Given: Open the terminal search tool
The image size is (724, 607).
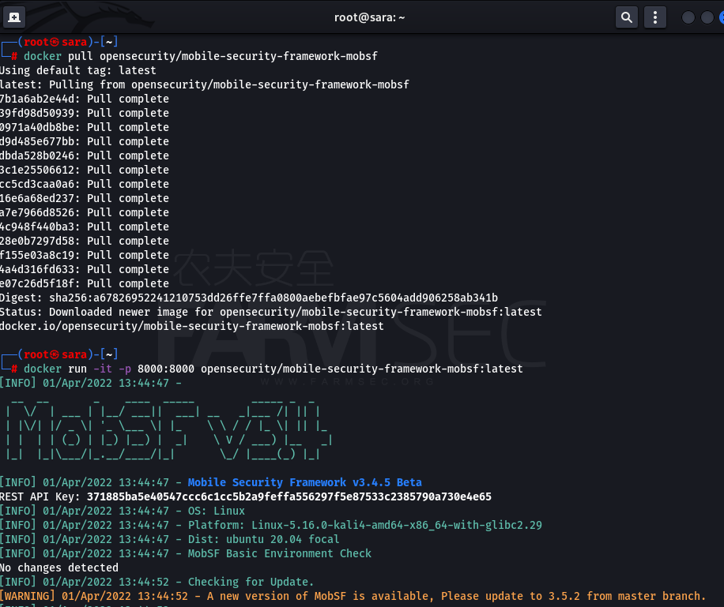Looking at the screenshot, I should [627, 17].
